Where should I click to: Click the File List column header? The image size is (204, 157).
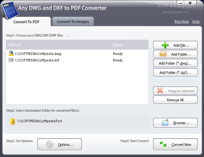15,45
